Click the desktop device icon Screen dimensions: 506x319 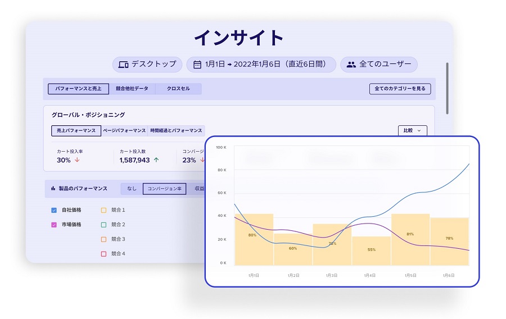click(123, 65)
